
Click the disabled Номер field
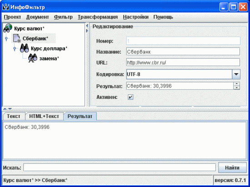point(183,41)
